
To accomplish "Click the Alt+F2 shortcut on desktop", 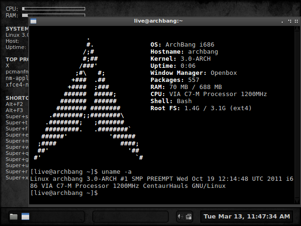I will [14, 104].
